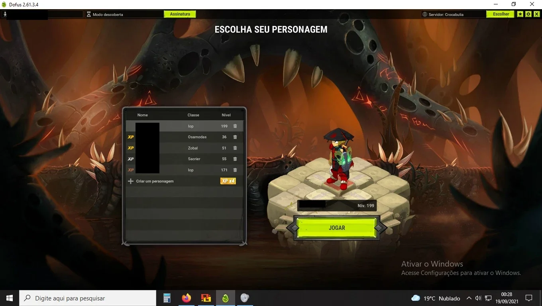Click the white XP icon on Sacrier row
This screenshot has height=306, width=542.
(131, 159)
